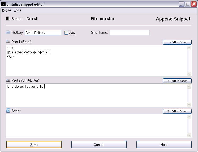Click the Bundle icon beside Default

click(8, 19)
